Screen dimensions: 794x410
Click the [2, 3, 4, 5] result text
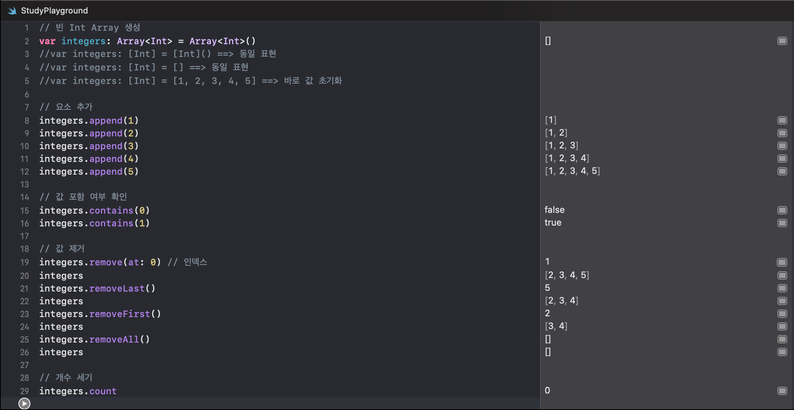pos(566,275)
